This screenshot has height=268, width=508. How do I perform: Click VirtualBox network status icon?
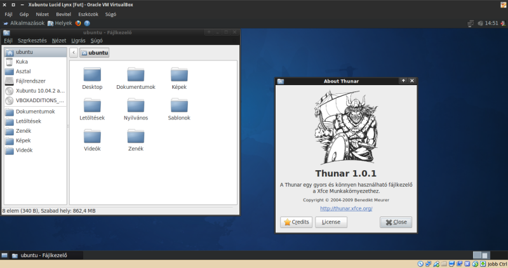[428, 264]
